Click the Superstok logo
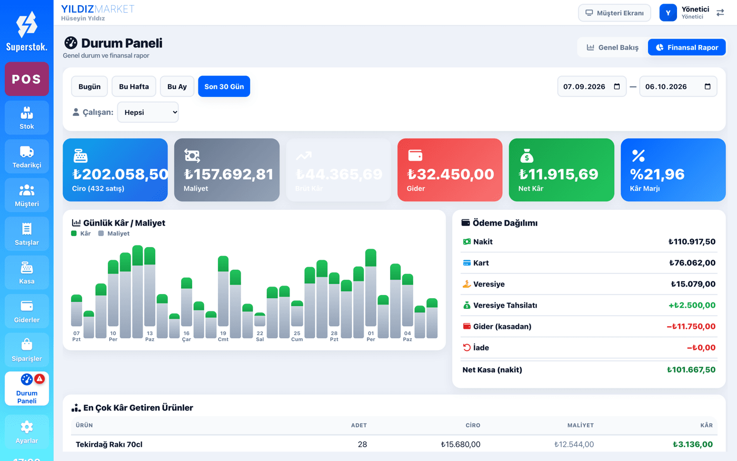 tap(27, 32)
